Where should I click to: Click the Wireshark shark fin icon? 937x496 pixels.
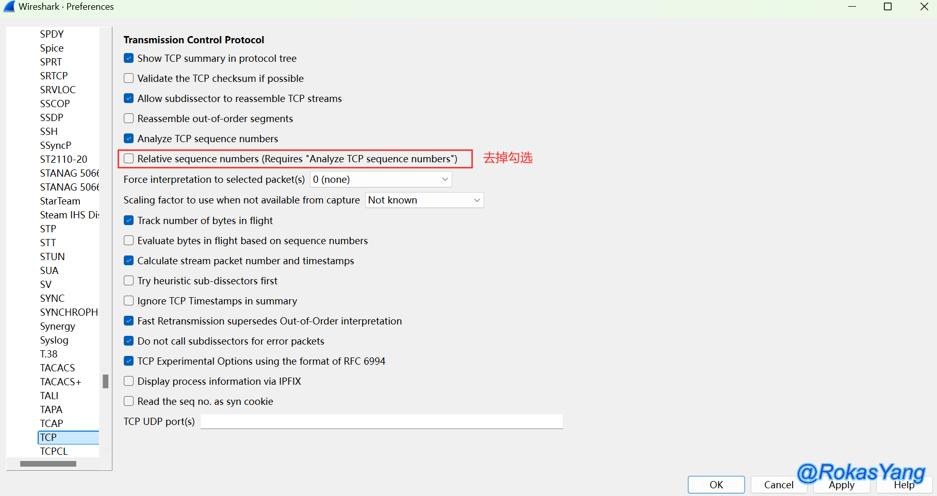9,7
